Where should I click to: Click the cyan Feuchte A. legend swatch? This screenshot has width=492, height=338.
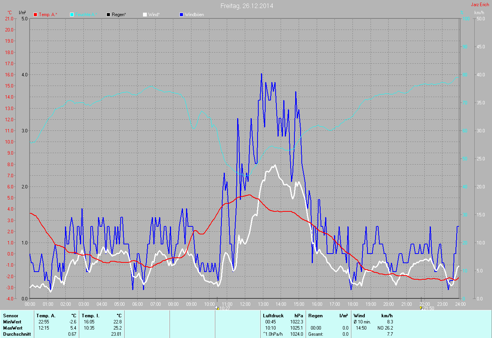click(x=72, y=15)
